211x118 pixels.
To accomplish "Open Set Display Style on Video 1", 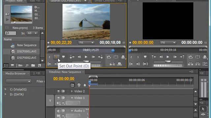I will (59, 103).
